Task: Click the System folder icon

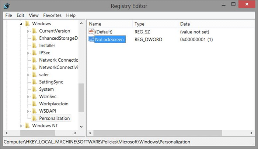Action: pyautogui.click(x=34, y=89)
